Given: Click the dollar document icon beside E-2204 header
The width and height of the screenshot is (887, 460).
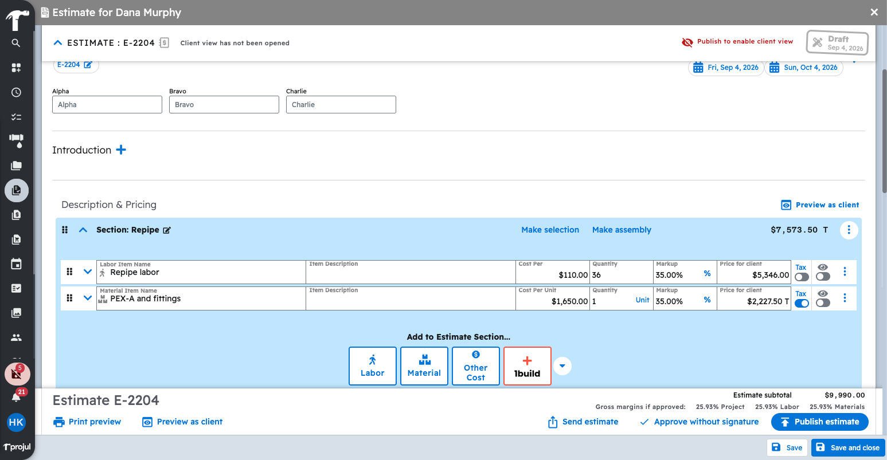Looking at the screenshot, I should 164,42.
